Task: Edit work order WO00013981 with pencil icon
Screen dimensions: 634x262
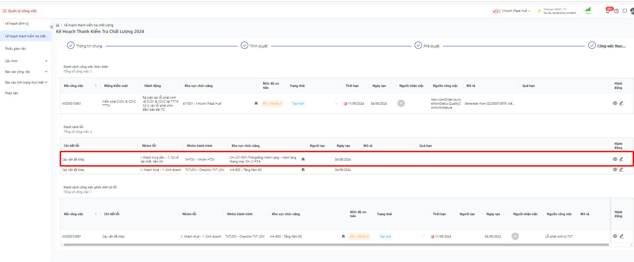Action: point(621,103)
